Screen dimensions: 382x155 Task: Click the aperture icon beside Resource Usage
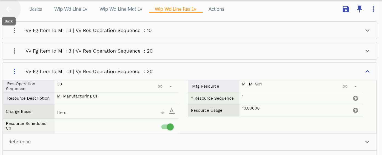[355, 110]
